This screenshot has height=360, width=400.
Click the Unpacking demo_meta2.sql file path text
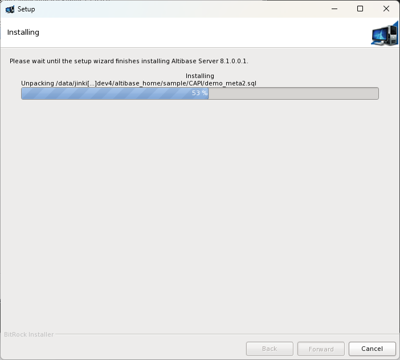(x=138, y=83)
